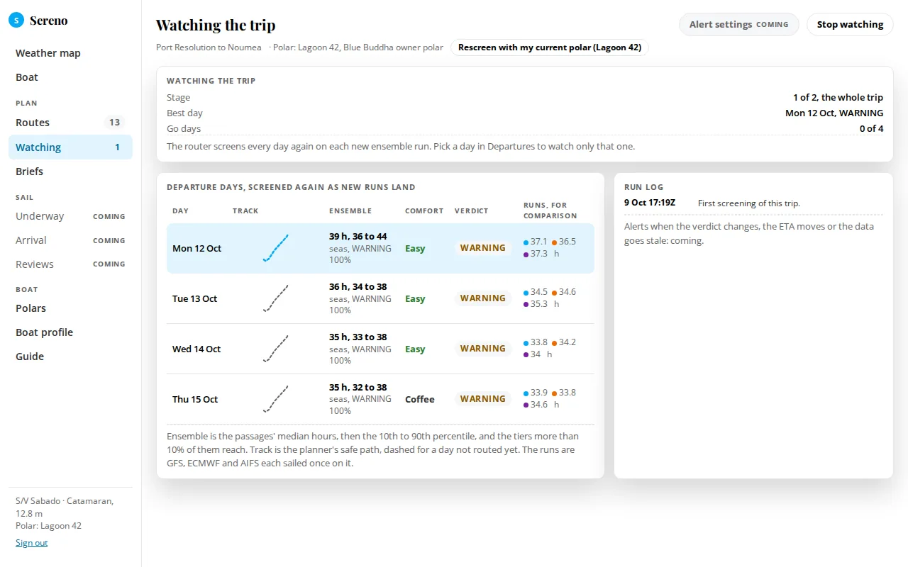Click the WARNING verdict badge for Thu 15 Oct
The image size is (908, 567).
pyautogui.click(x=483, y=399)
